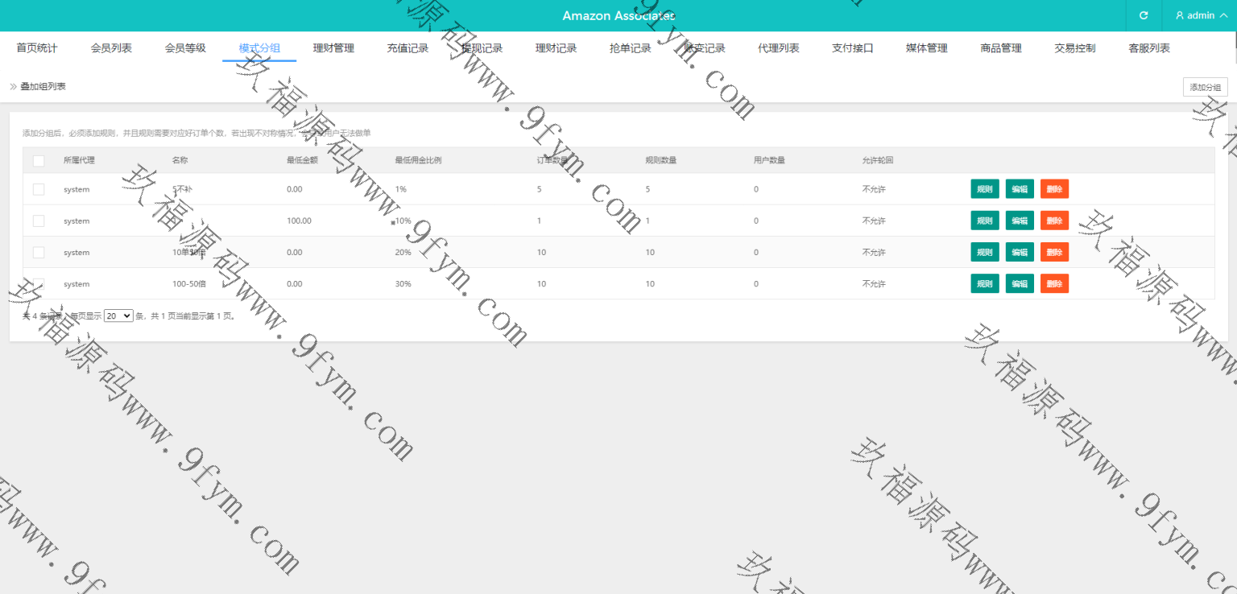This screenshot has width=1237, height=594.
Task: Select the checkbox for the 100.00 minimum row
Action: tap(39, 221)
